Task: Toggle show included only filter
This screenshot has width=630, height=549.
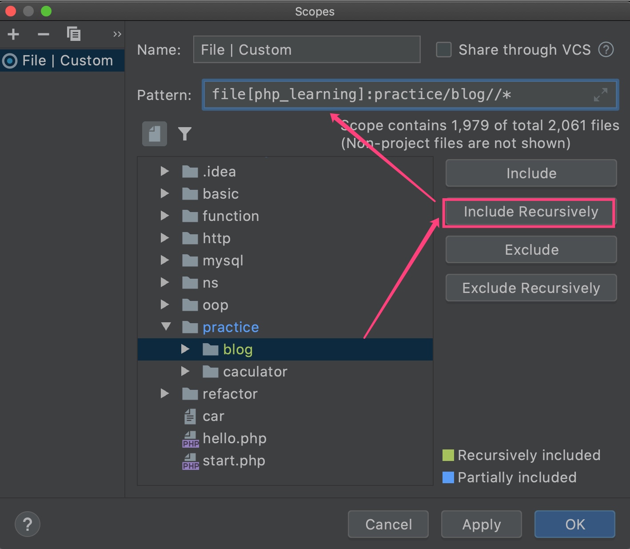Action: pos(185,134)
